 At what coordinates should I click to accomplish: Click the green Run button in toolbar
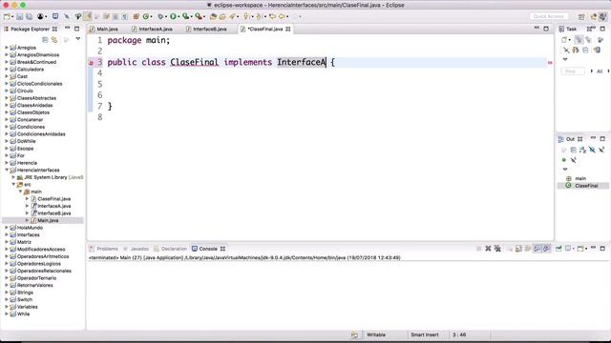[x=173, y=17]
